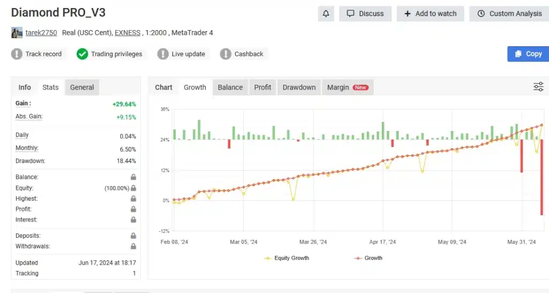Click the blue Copy button
The image size is (549, 293).
528,54
